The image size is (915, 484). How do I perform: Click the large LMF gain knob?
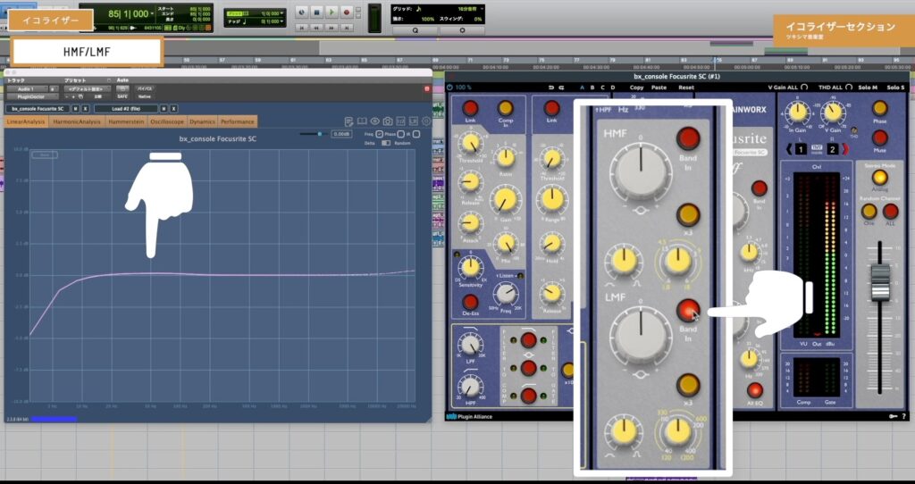pyautogui.click(x=640, y=337)
